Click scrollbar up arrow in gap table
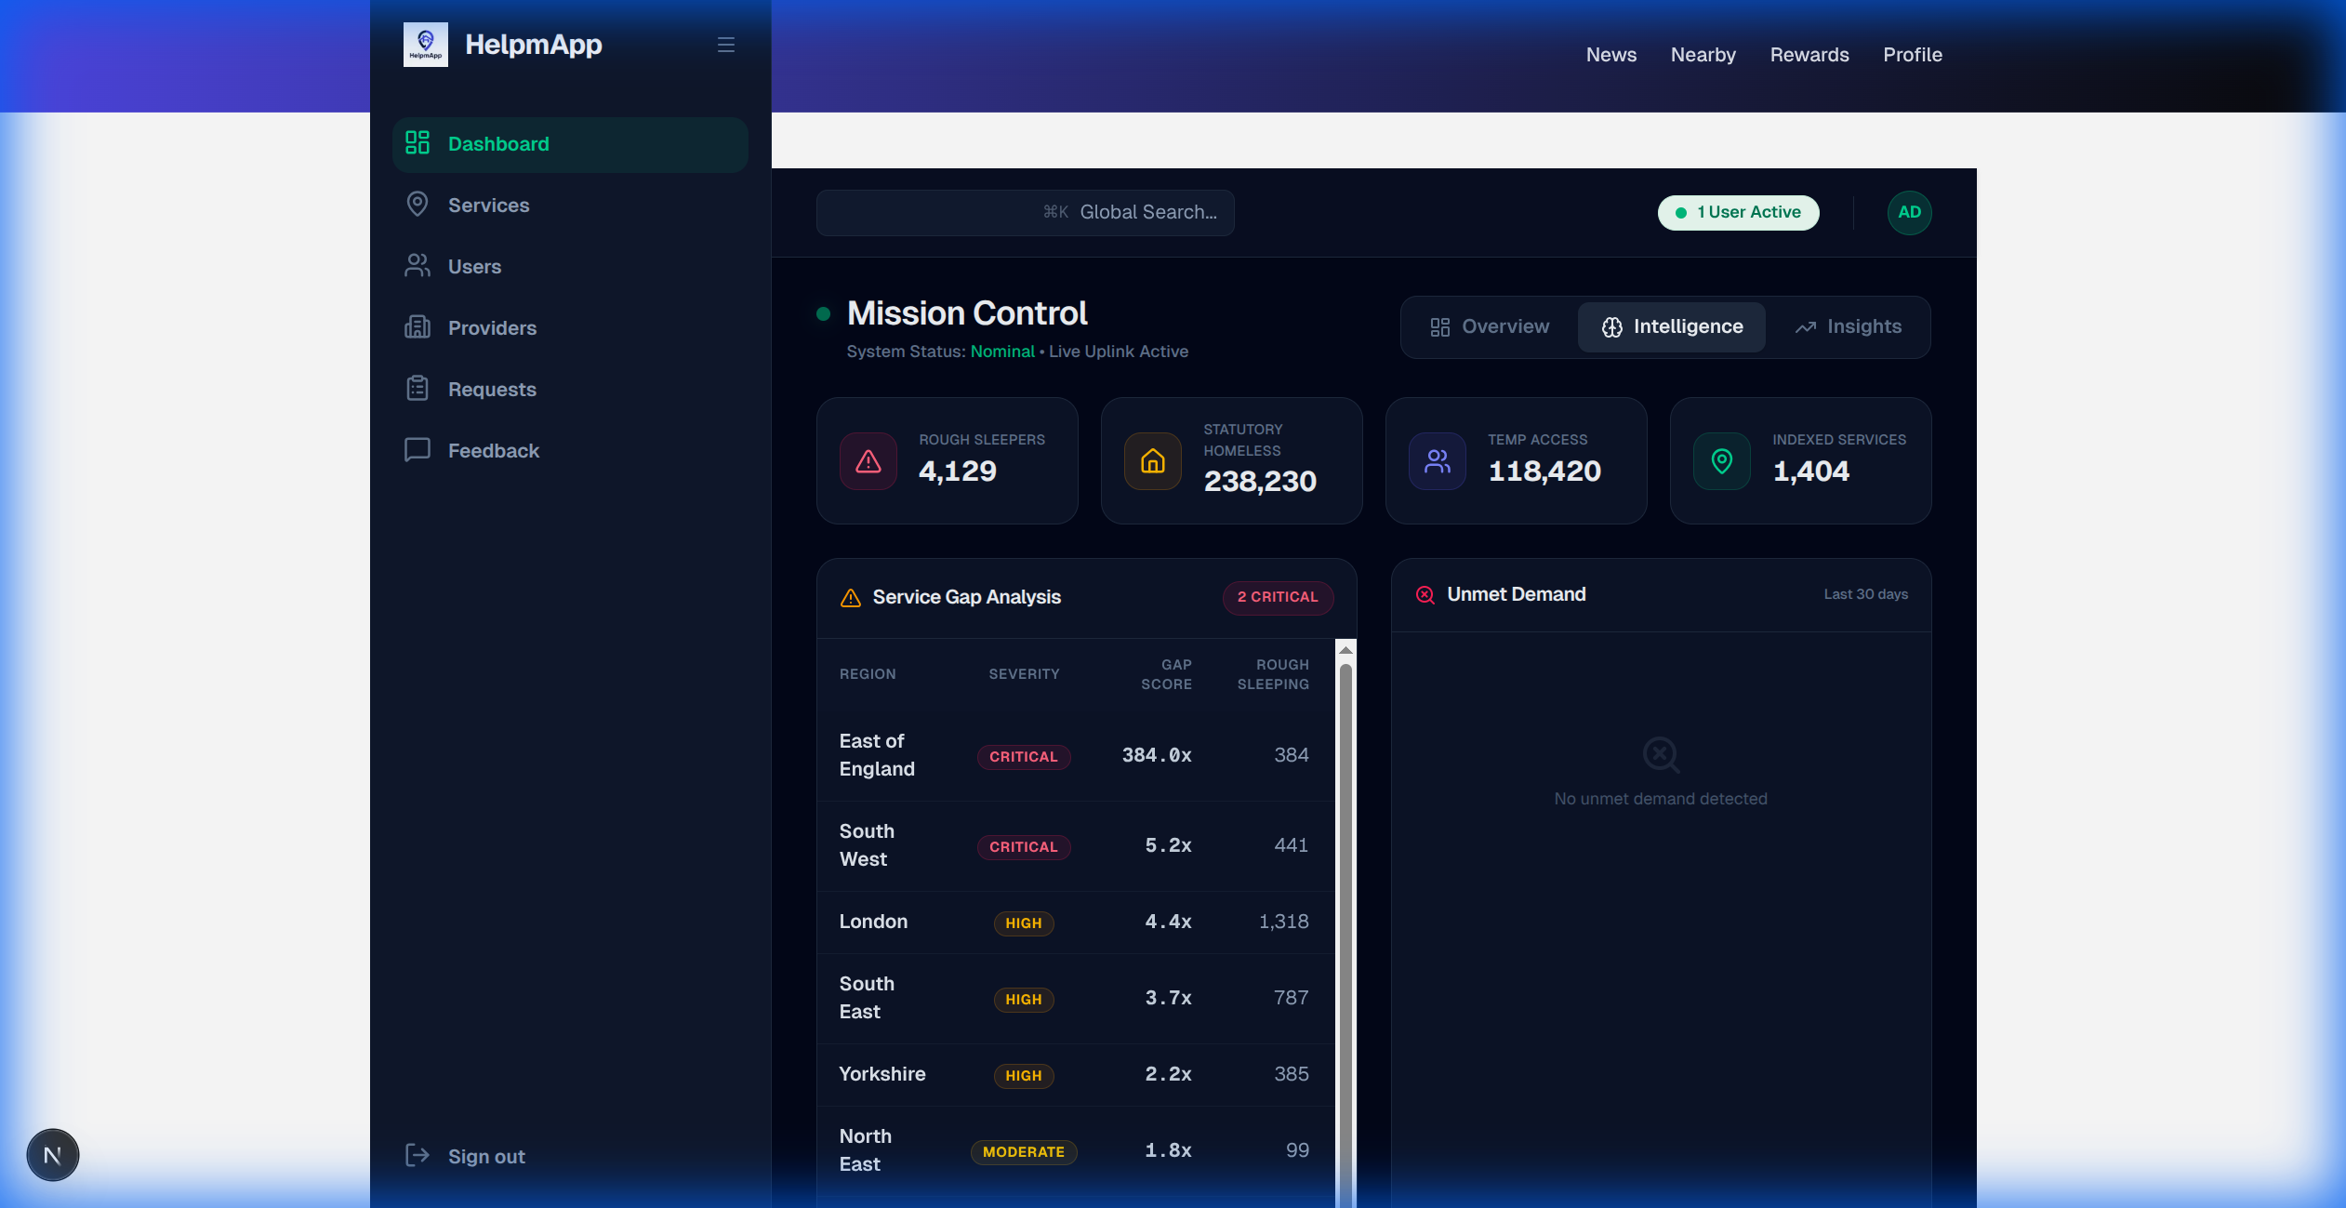The image size is (2346, 1208). point(1345,651)
